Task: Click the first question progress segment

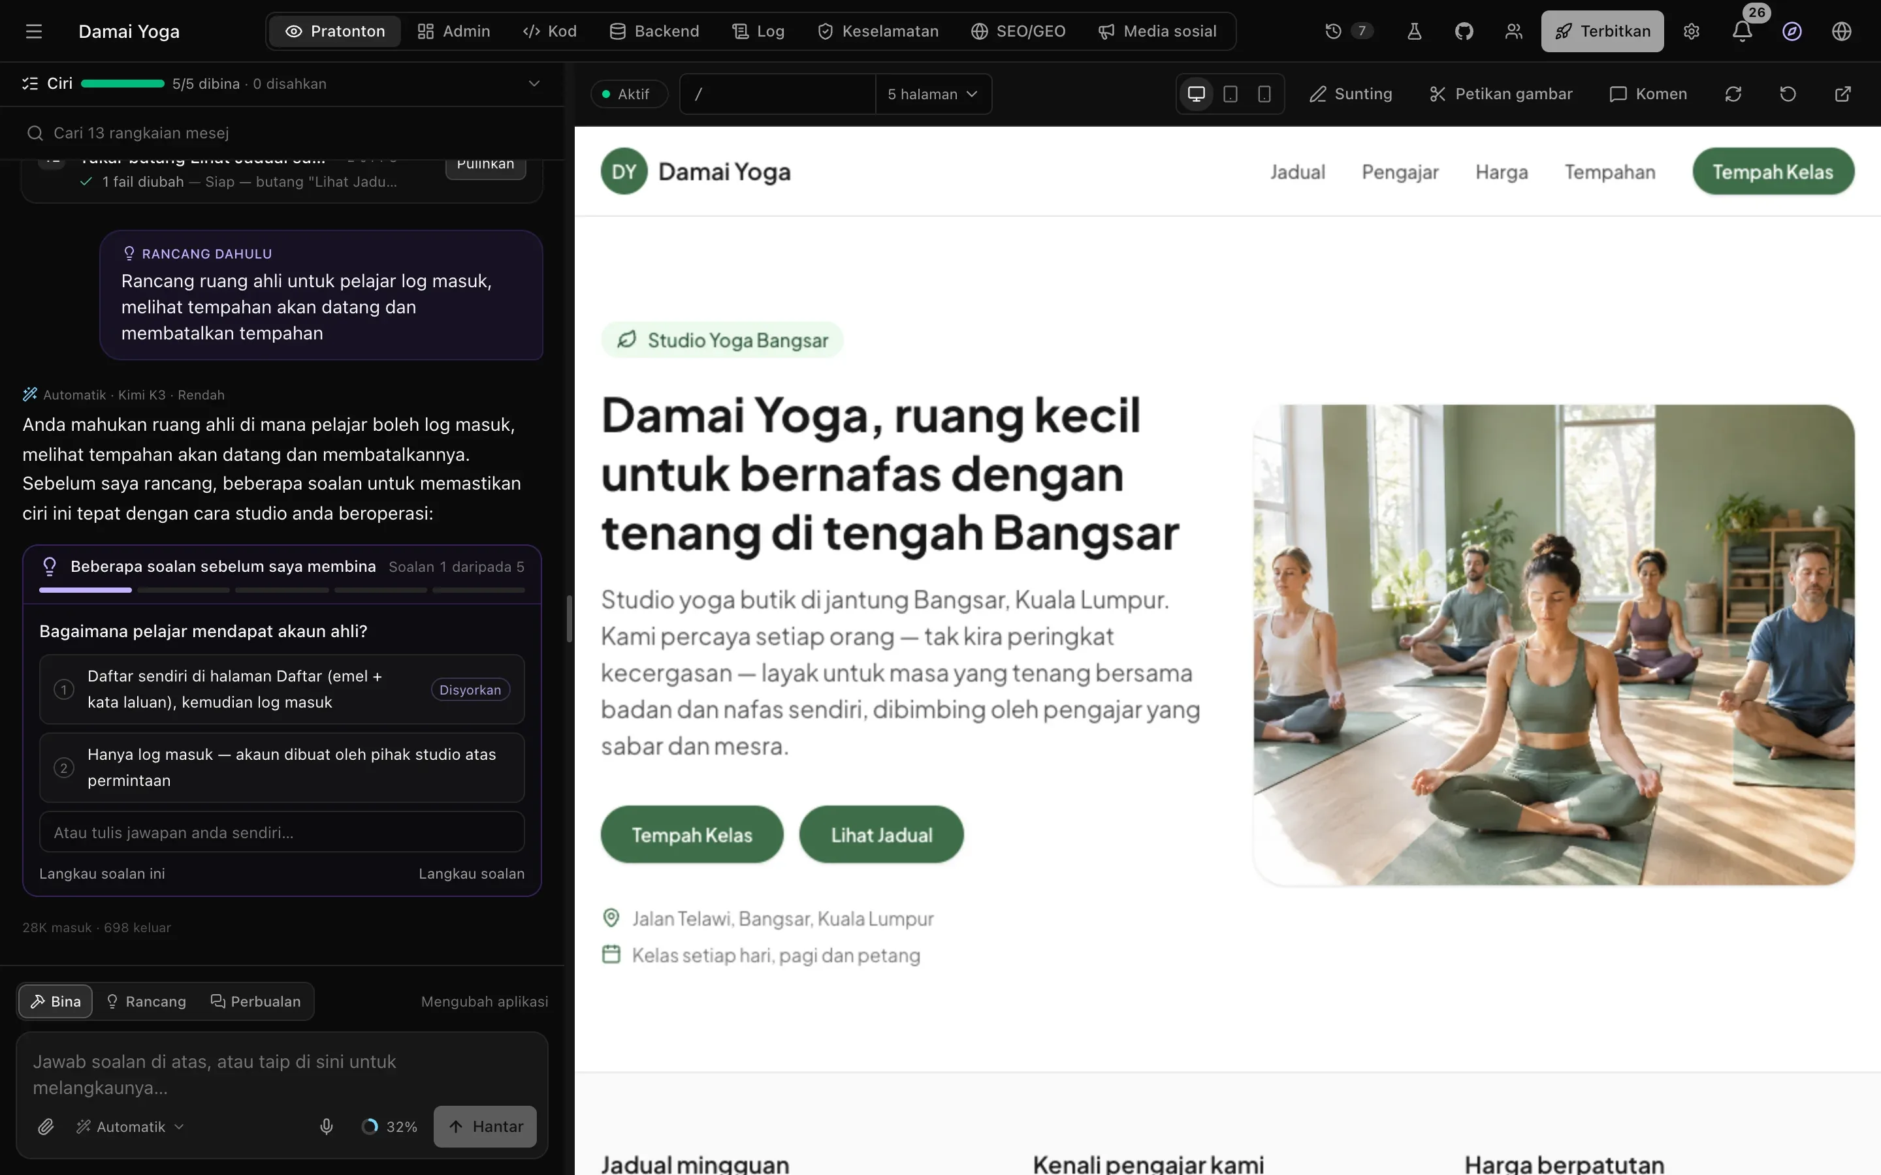Action: (x=86, y=590)
